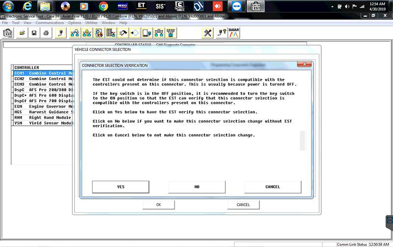Click the arrow into diamond toolbar icon
The height and width of the screenshot is (247, 393).
[x=135, y=33]
